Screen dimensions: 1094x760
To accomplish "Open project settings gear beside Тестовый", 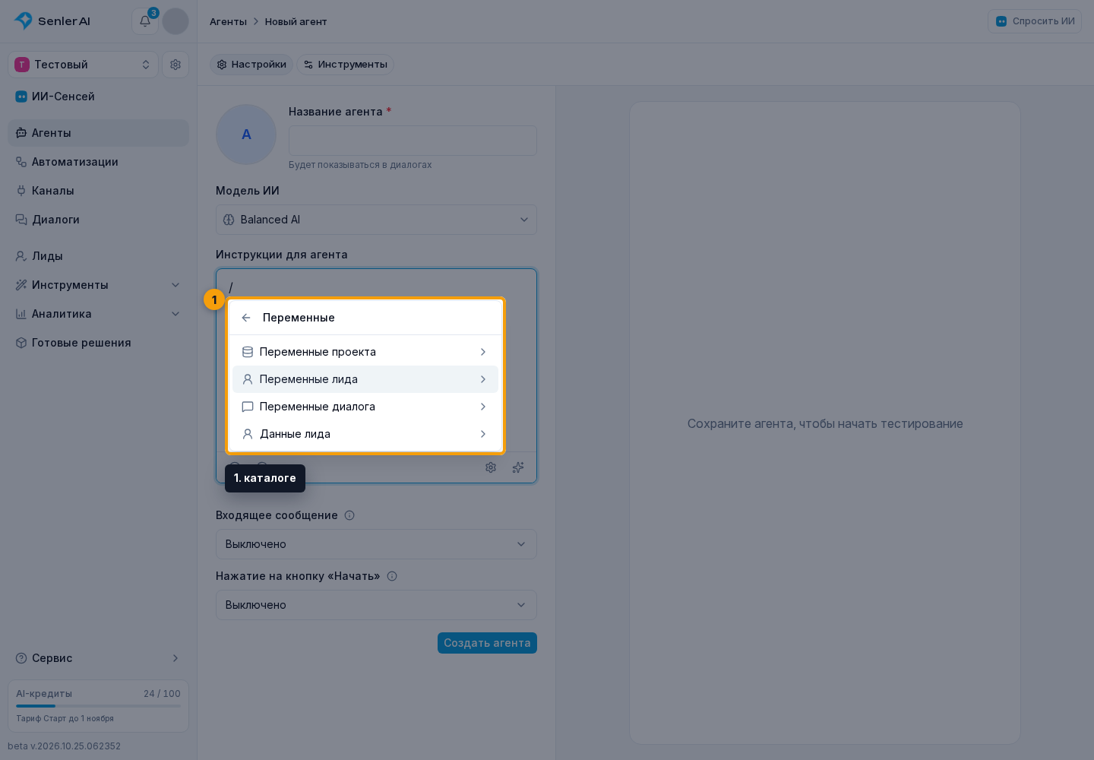I will tap(175, 65).
